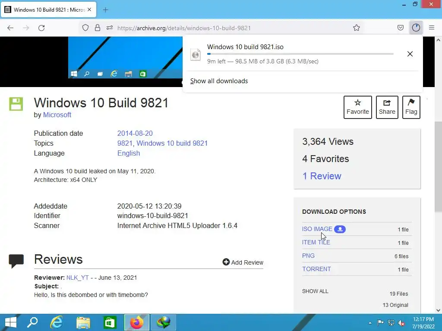Screen dimensions: 442x331
Task: Click the ISO IMAGE download option
Action: point(317,229)
